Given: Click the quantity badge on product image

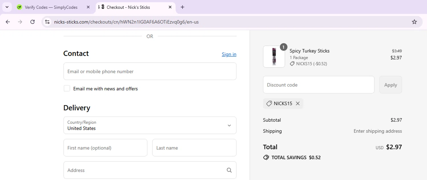Looking at the screenshot, I should [x=284, y=47].
